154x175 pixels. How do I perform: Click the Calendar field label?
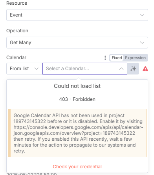[16, 58]
